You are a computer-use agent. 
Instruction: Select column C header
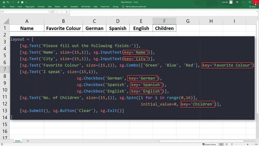pyautogui.click(x=94, y=21)
